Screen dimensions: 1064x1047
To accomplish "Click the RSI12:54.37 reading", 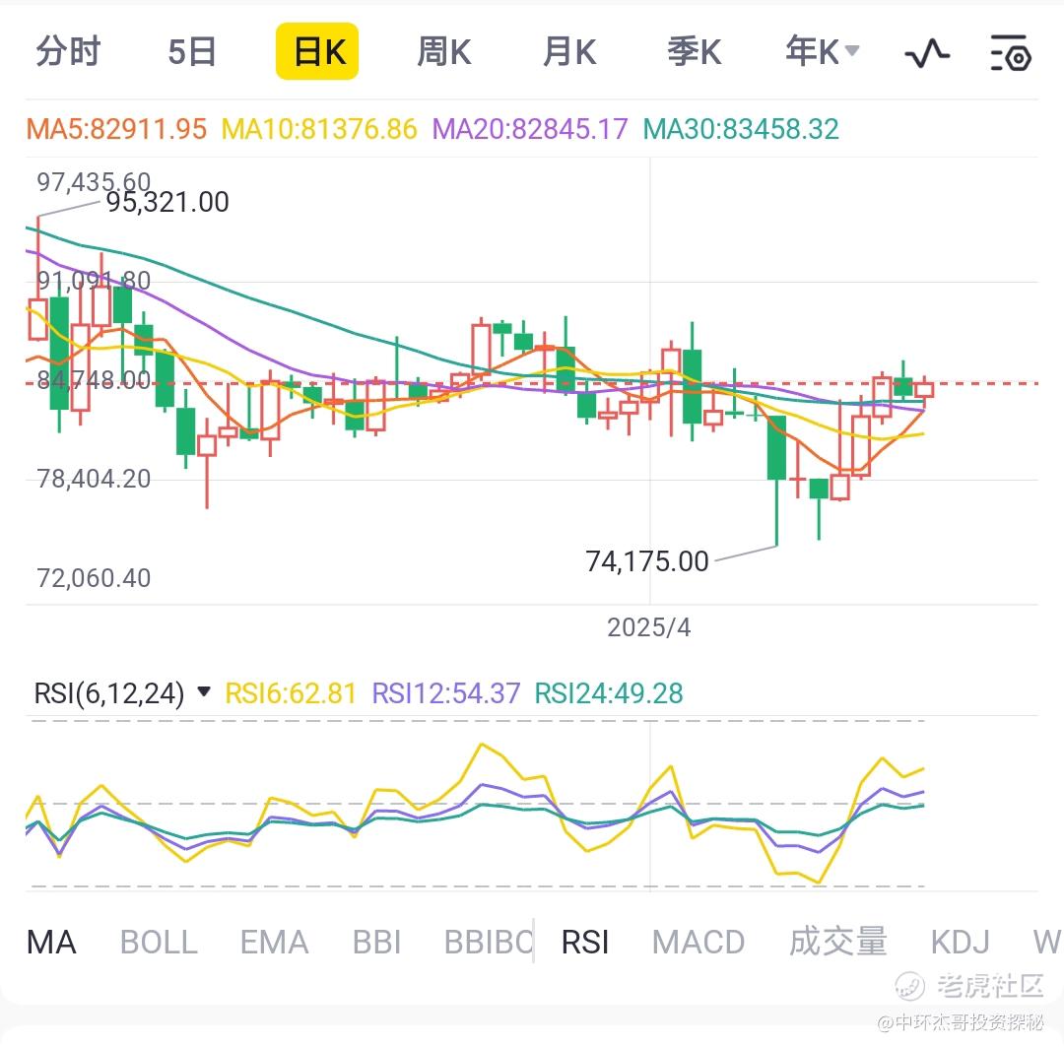I will (446, 693).
